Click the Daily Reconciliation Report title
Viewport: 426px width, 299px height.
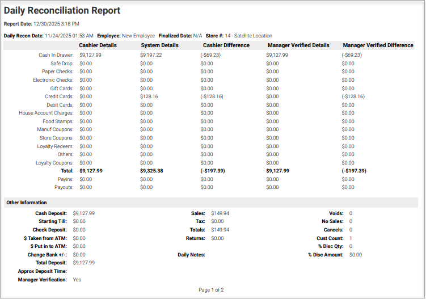coord(62,11)
